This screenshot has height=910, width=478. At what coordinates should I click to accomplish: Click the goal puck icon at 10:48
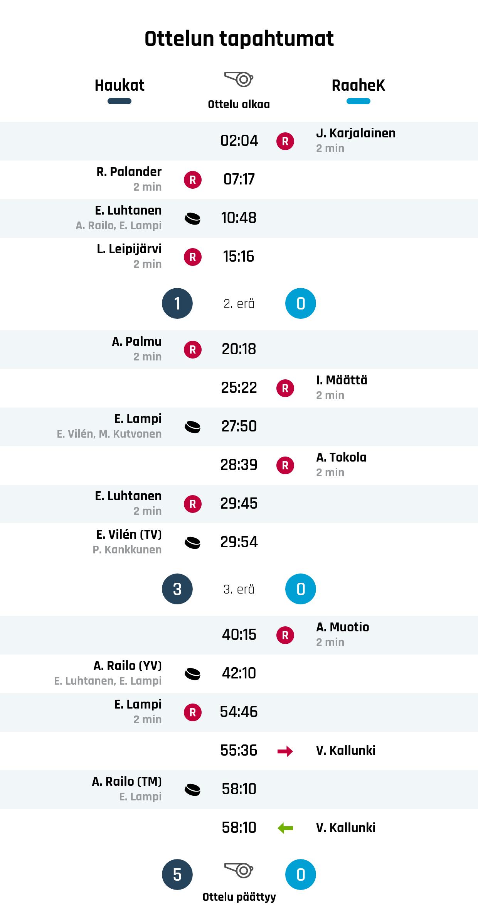(193, 219)
